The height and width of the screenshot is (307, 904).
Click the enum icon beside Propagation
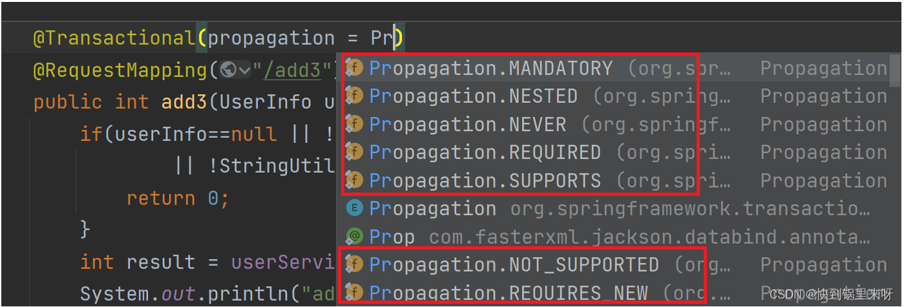click(x=354, y=208)
